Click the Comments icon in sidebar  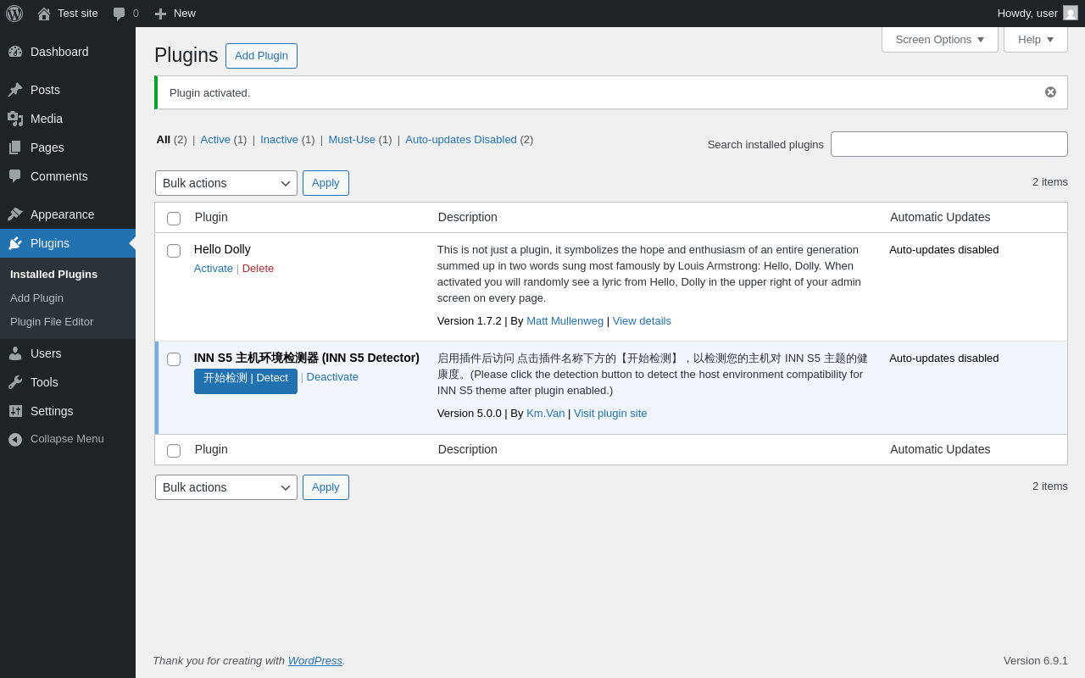click(x=15, y=176)
